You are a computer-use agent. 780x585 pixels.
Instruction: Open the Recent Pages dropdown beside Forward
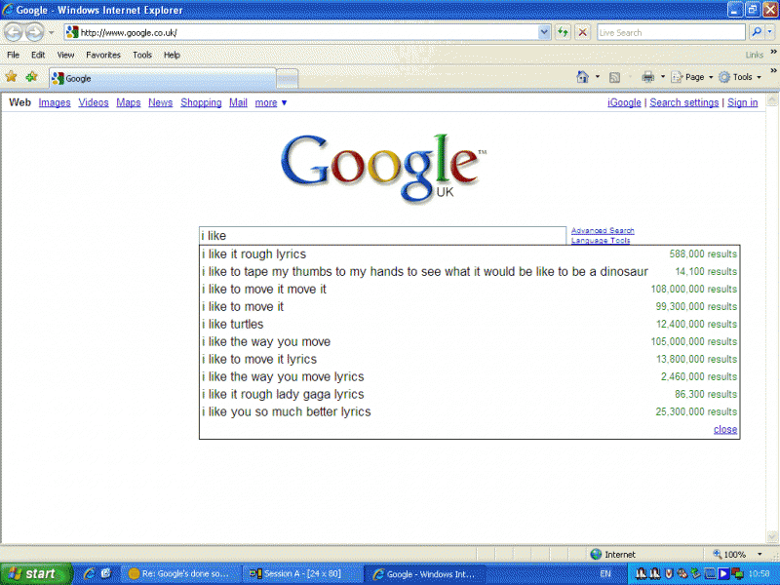point(52,33)
